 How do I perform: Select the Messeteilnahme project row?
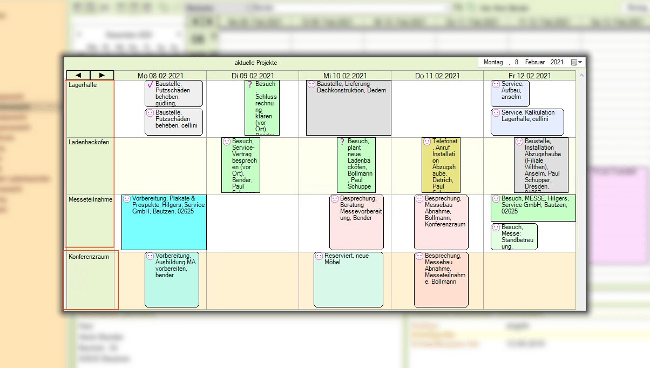click(x=90, y=223)
